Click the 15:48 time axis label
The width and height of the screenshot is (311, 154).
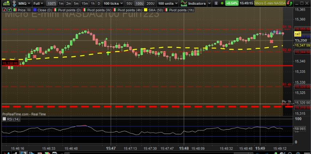tap(184, 148)
